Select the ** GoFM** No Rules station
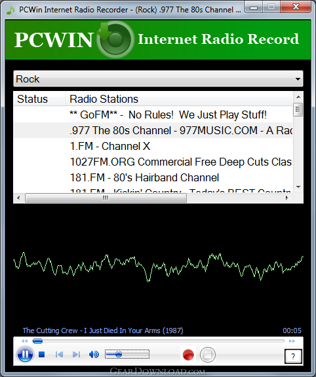 pyautogui.click(x=153, y=115)
